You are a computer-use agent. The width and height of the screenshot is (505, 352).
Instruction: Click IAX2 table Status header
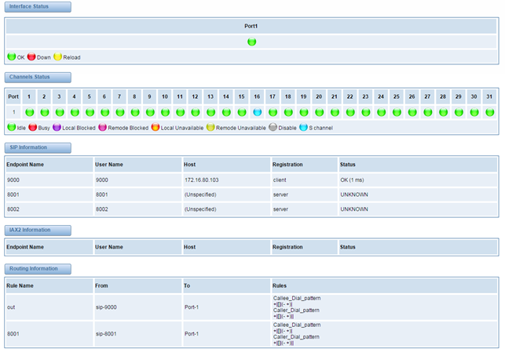(418, 247)
